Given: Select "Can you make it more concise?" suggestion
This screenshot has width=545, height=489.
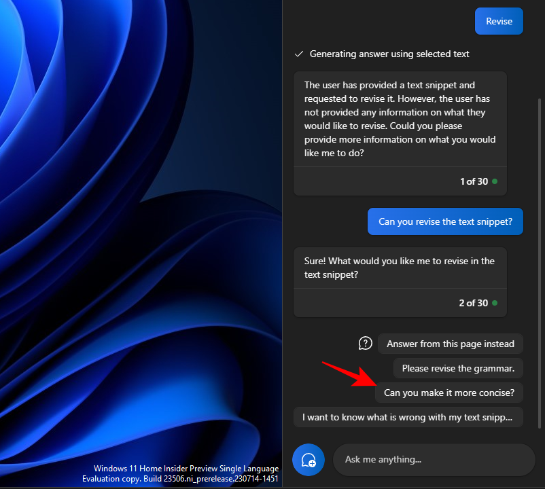Looking at the screenshot, I should [x=449, y=393].
